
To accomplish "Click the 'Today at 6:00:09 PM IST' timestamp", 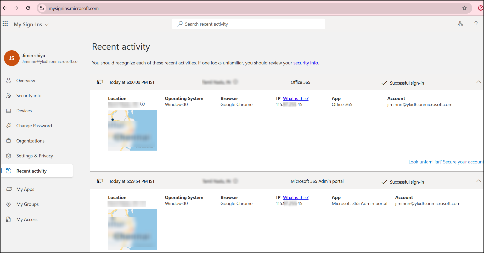I will click(132, 82).
